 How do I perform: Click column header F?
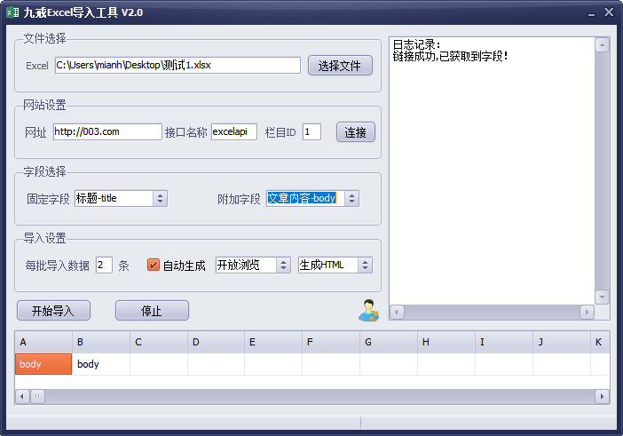point(331,342)
